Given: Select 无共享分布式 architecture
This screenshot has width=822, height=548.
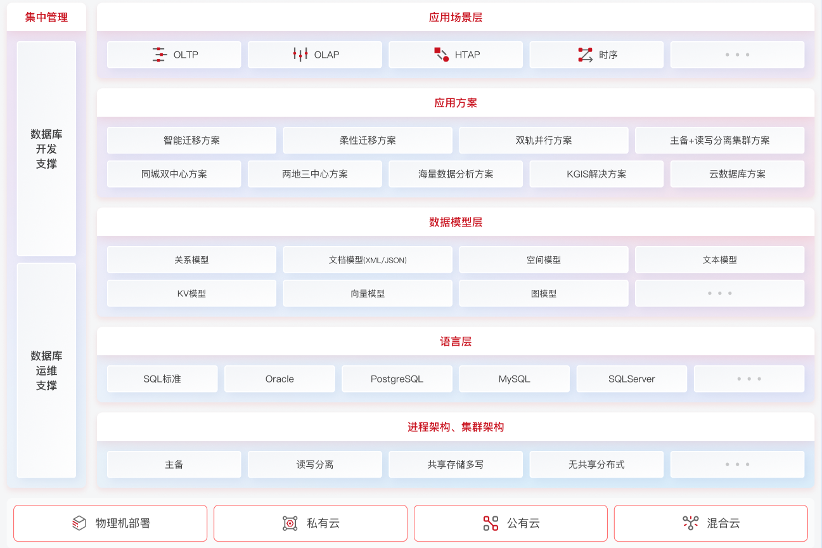Looking at the screenshot, I should [596, 464].
